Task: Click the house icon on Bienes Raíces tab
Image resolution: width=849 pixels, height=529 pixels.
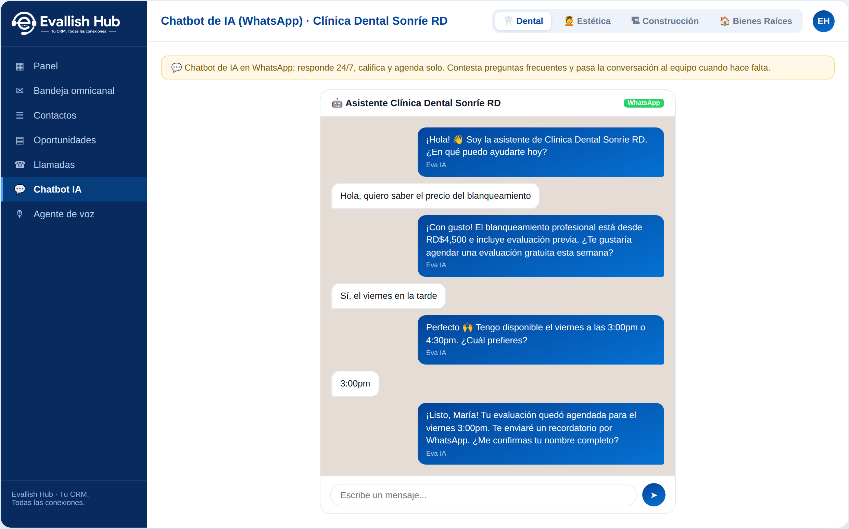Action: tap(724, 21)
